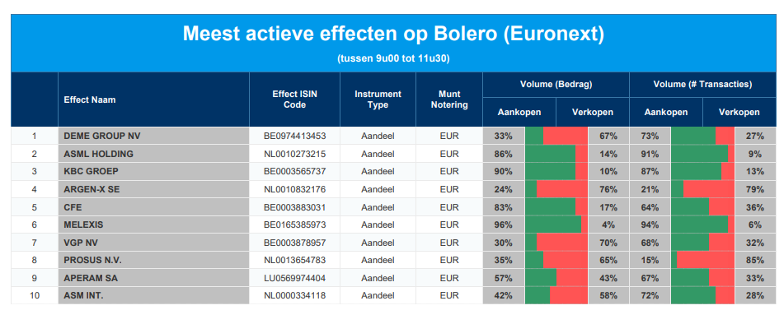This screenshot has height=324, width=784.
Task: Select the ASML HOLDING row name
Action: click(x=98, y=154)
